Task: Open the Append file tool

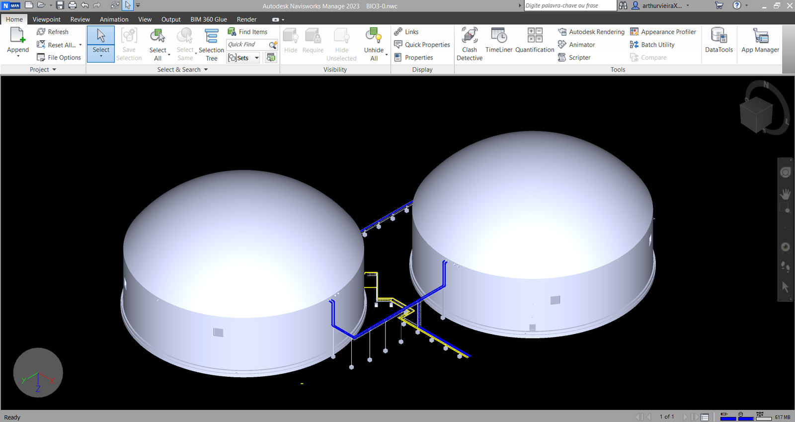Action: [x=18, y=42]
